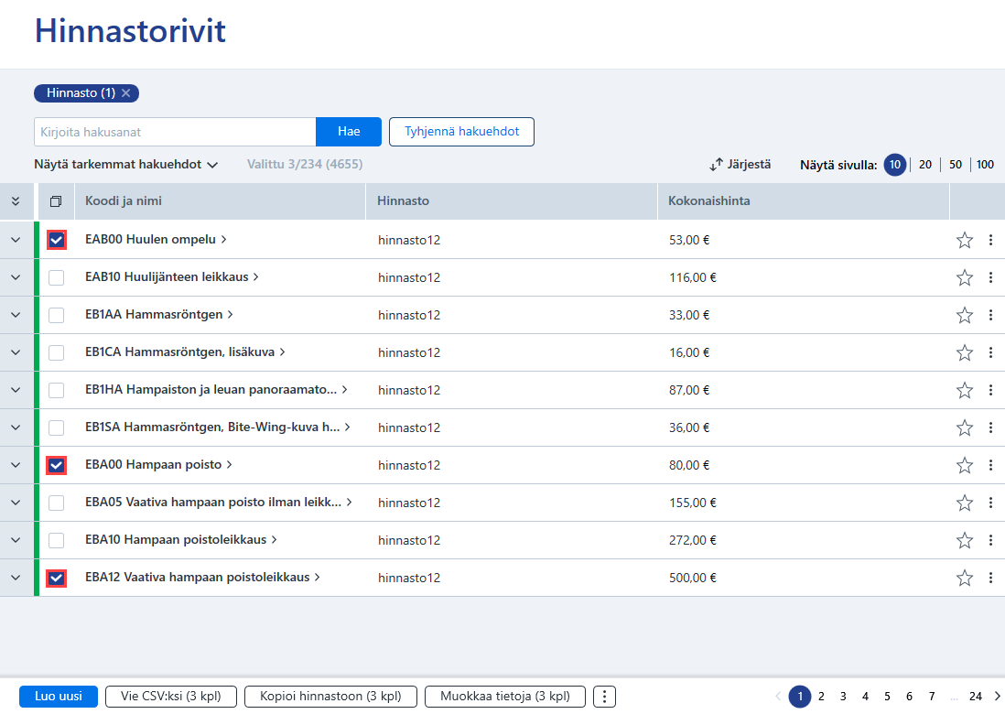Uncheck the EBA12 Vaativa hampaan poistoleikkaus checkbox
Image resolution: width=1005 pixels, height=714 pixels.
(57, 578)
